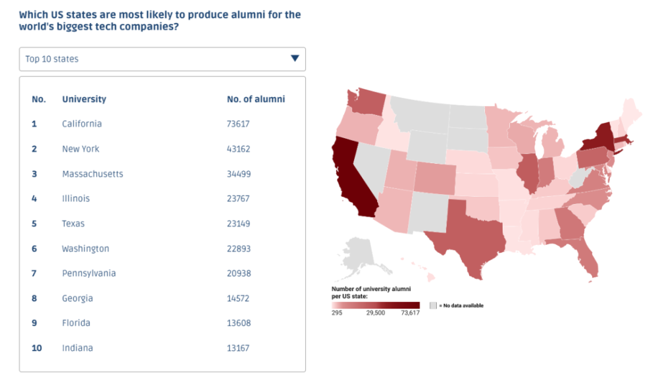
Task: Select Massachusetts in the ranking list
Action: coord(92,174)
